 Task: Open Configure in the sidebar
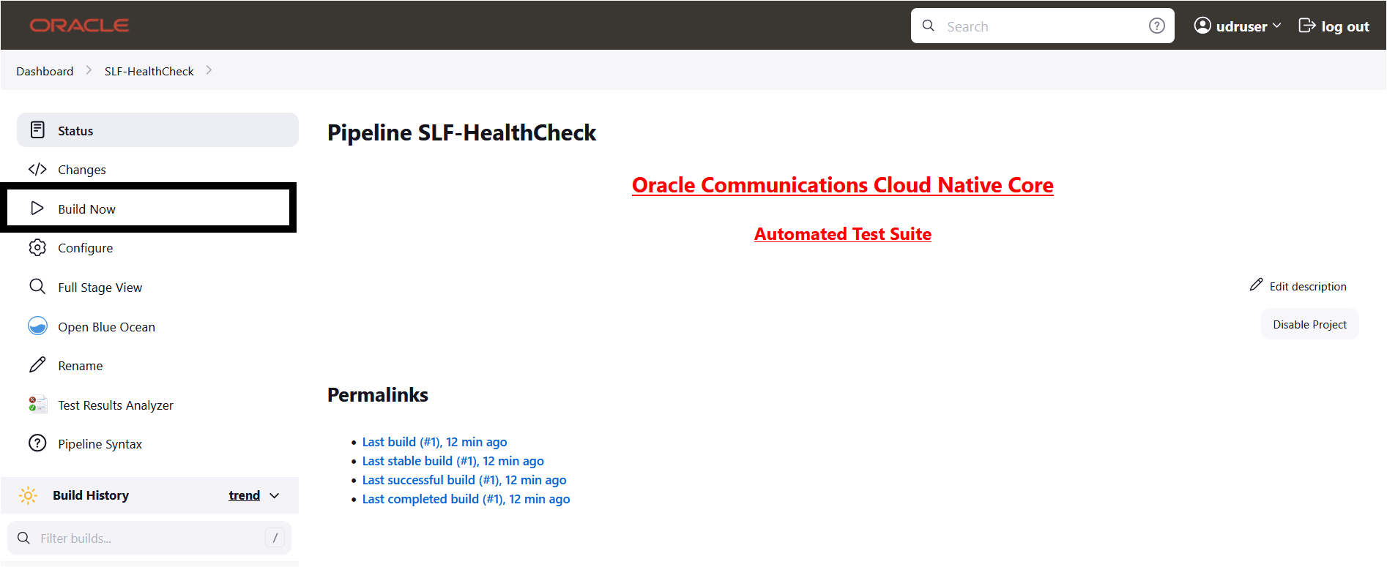pos(157,247)
